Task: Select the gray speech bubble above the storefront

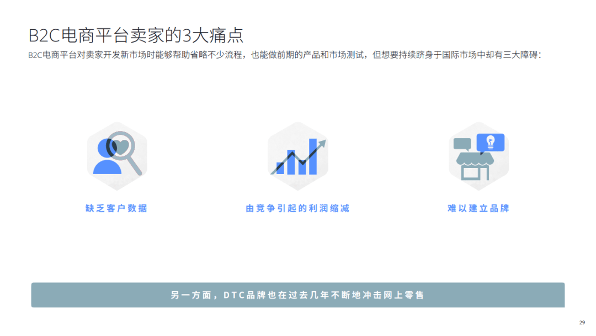Action: [x=462, y=143]
